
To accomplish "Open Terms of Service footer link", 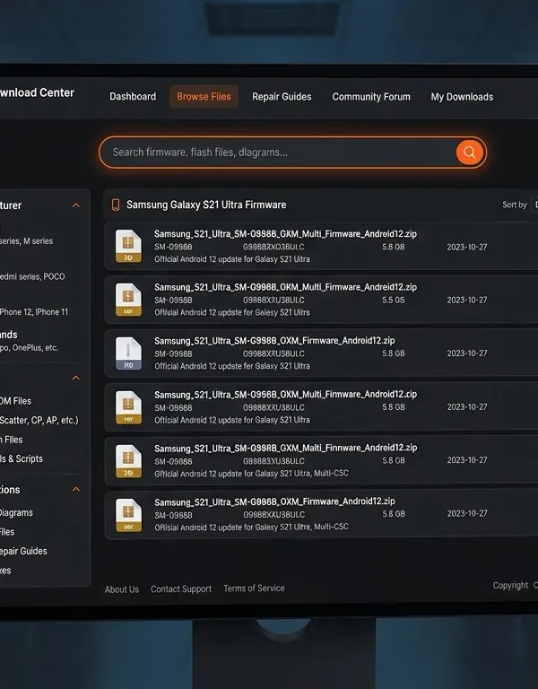I will [254, 588].
